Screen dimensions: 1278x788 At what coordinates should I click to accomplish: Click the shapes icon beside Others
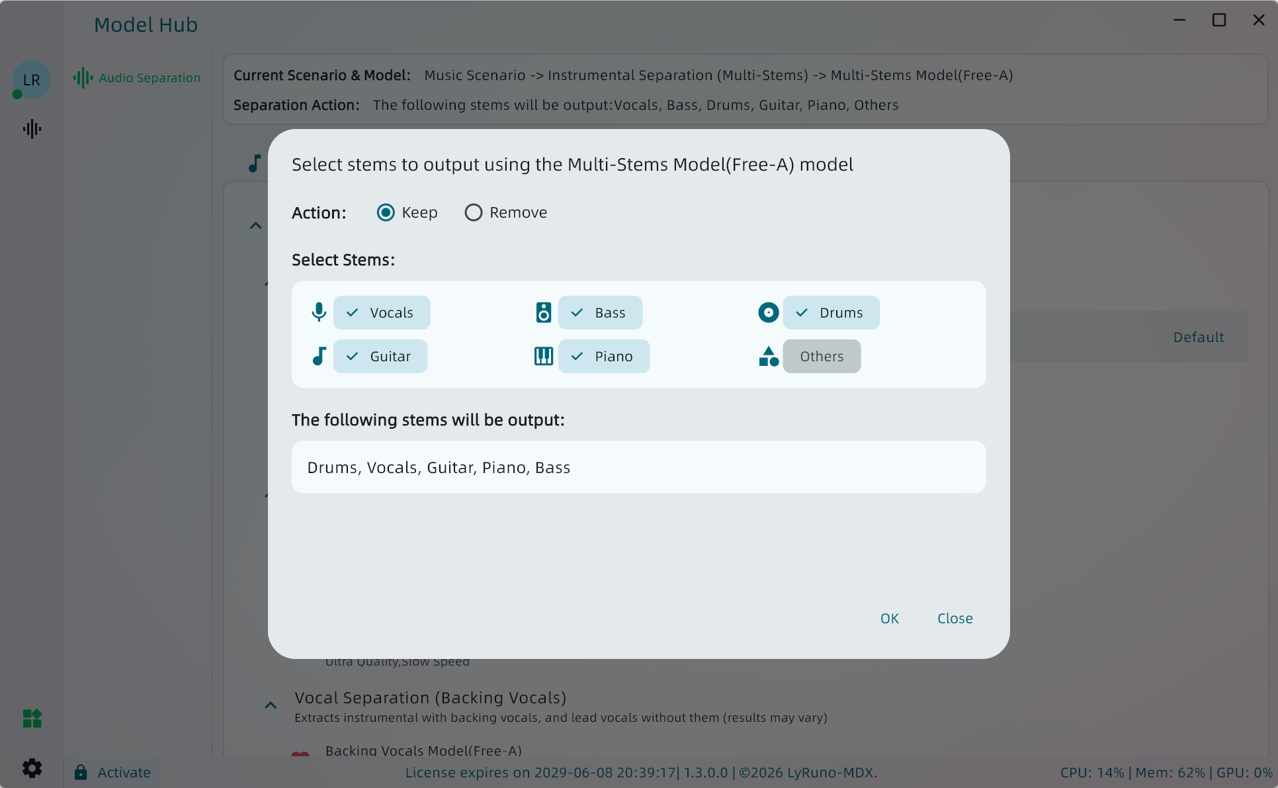768,357
